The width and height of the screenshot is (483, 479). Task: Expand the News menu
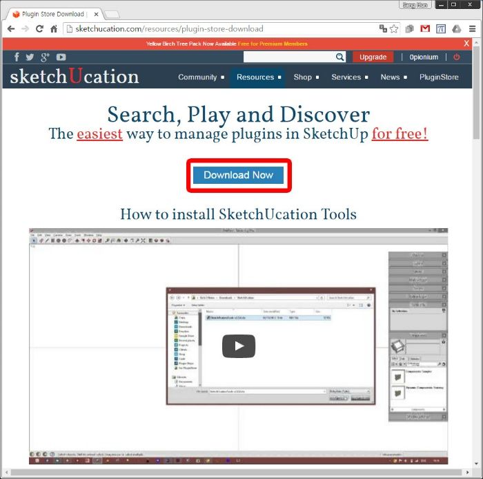[x=394, y=77]
